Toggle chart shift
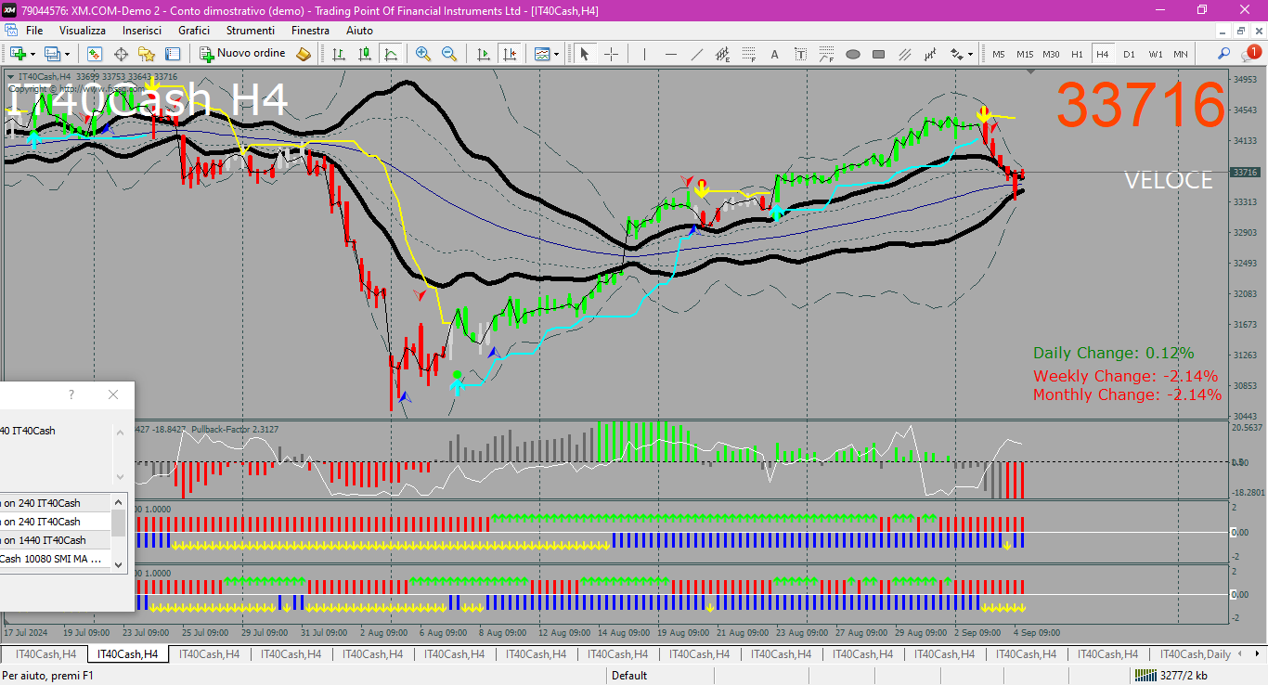Image resolution: width=1268 pixels, height=685 pixels. (510, 54)
